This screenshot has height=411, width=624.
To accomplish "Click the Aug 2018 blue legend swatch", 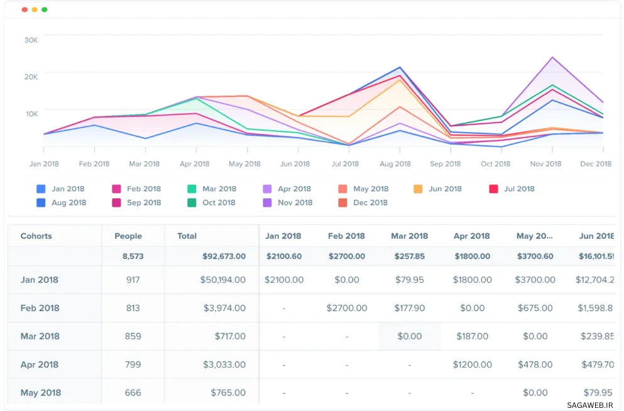I will tap(41, 202).
